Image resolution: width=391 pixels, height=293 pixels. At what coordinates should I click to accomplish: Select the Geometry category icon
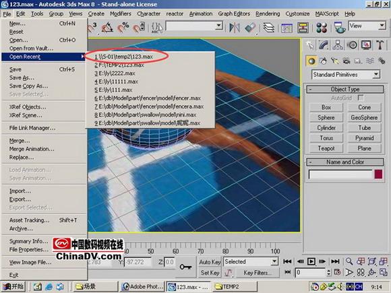pos(311,61)
